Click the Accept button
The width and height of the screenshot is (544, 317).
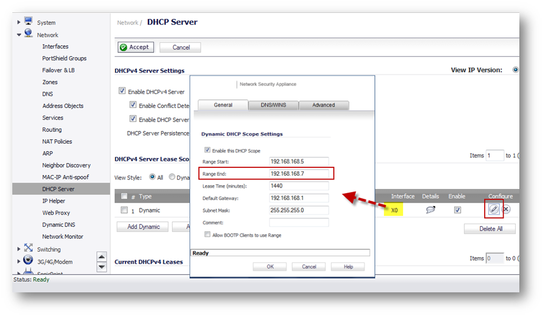[x=136, y=48]
